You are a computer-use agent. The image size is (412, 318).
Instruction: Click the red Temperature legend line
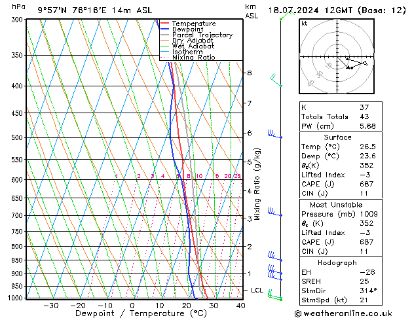pyautogui.click(x=164, y=24)
